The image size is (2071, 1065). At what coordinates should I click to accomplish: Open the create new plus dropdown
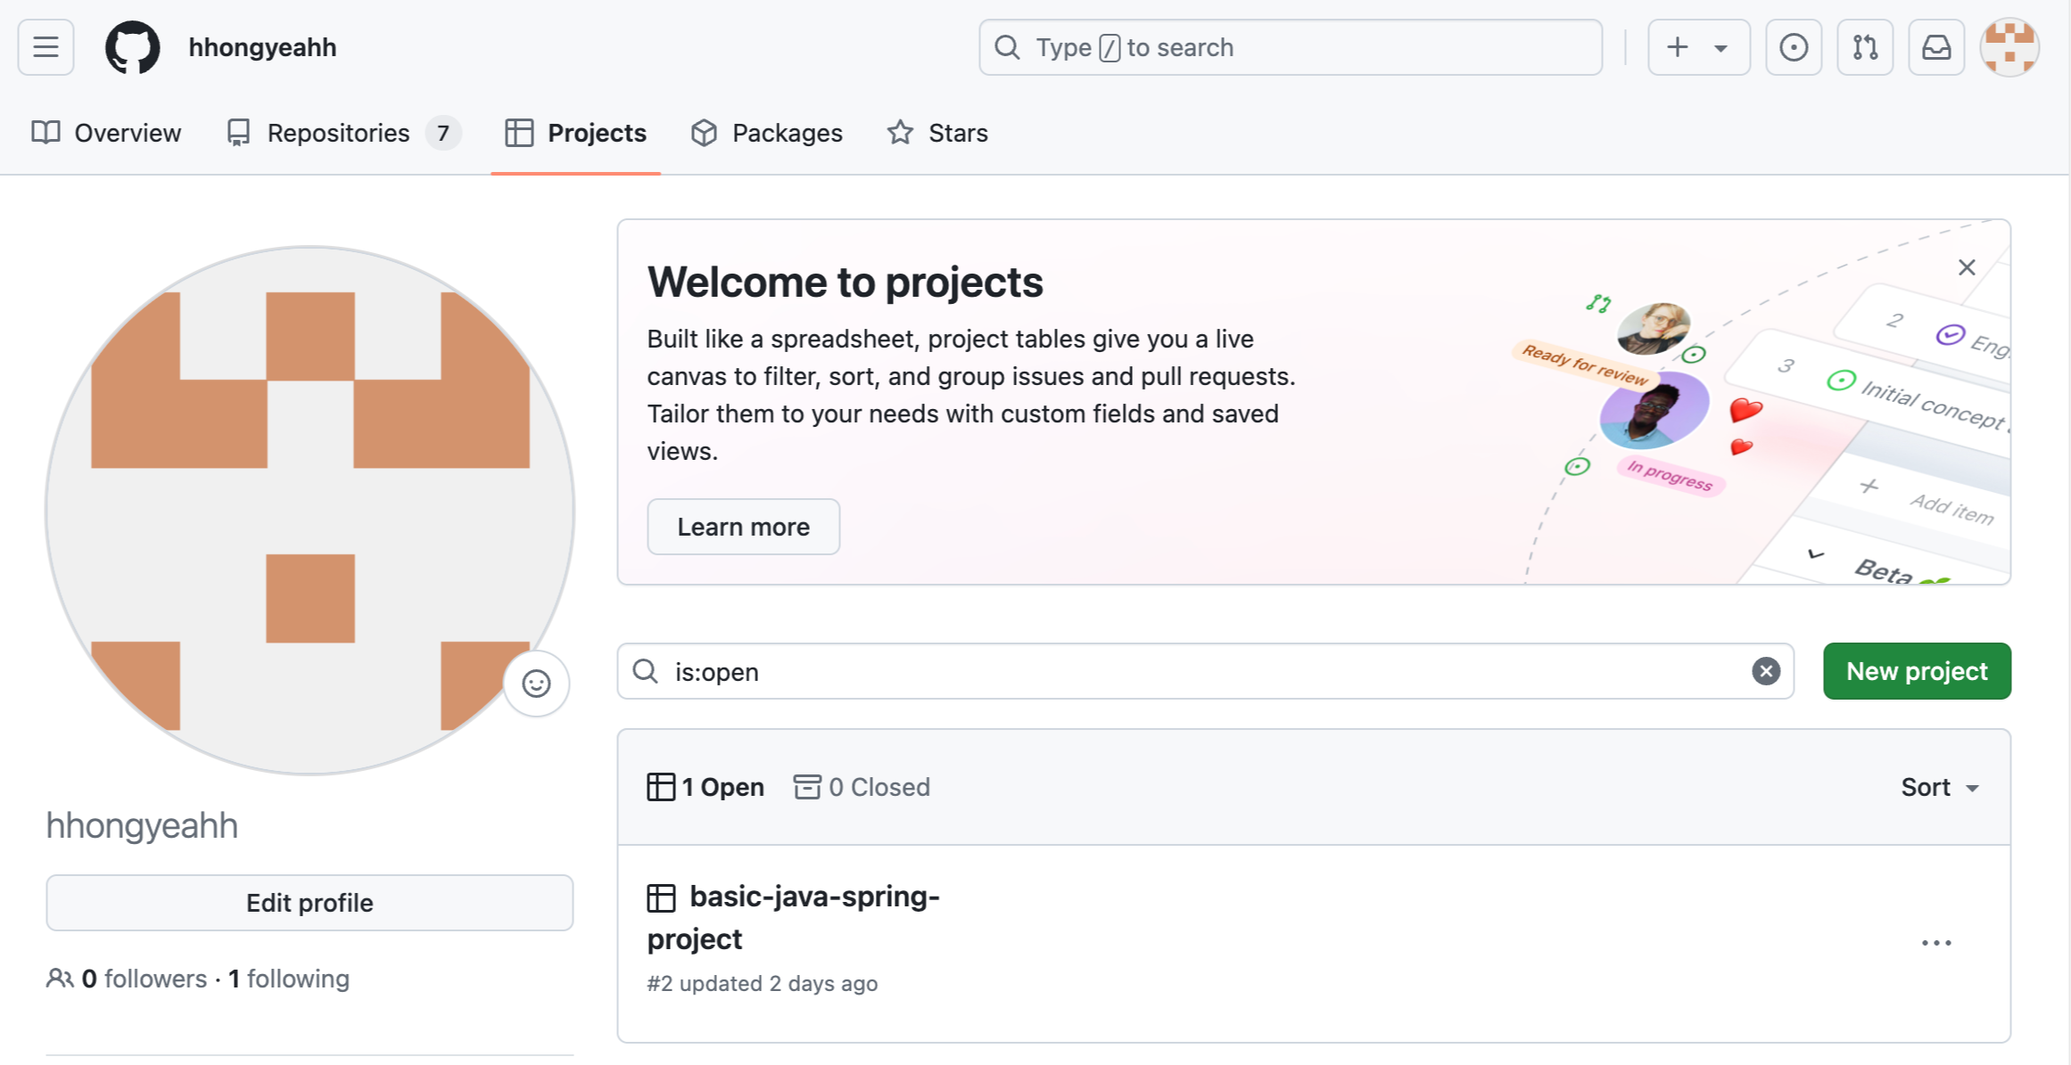(x=1697, y=47)
